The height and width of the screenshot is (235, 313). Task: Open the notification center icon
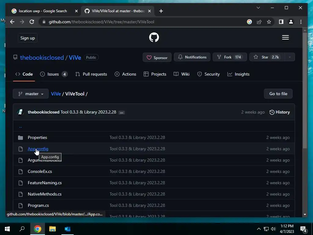[x=303, y=229]
